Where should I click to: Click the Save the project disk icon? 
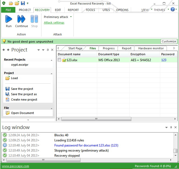point(8,89)
